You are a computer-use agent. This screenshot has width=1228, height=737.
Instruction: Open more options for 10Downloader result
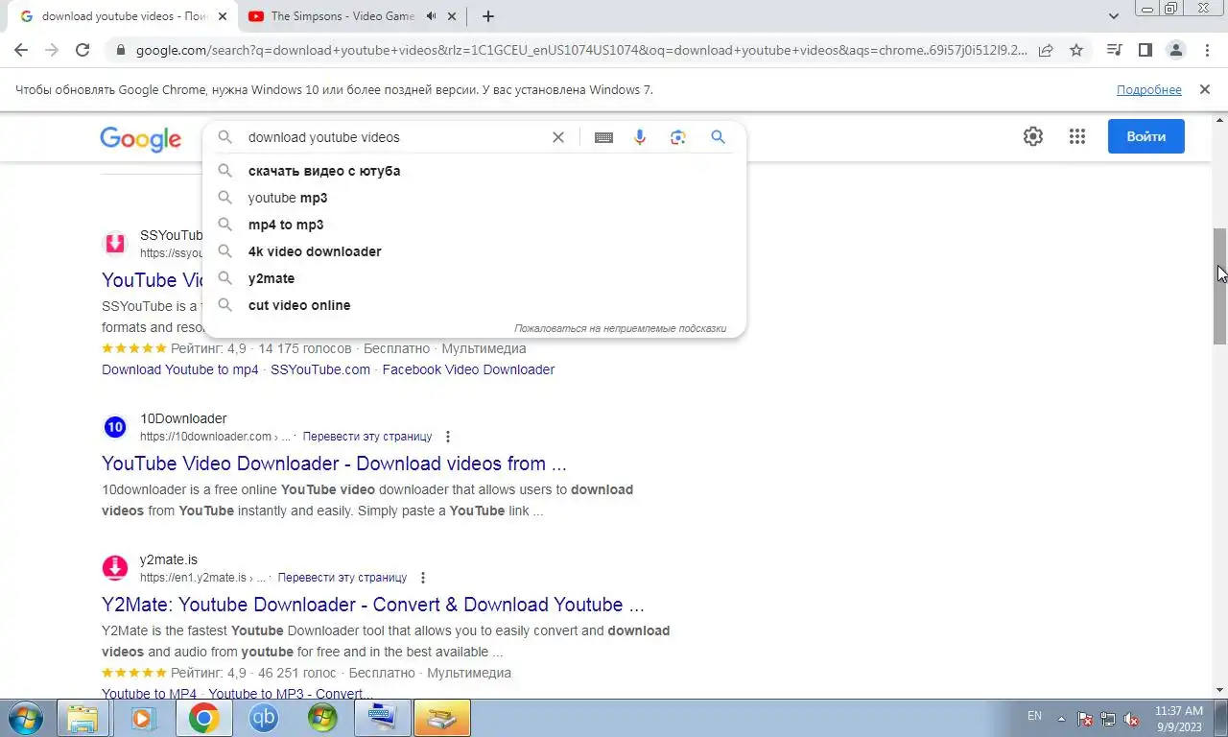(448, 437)
